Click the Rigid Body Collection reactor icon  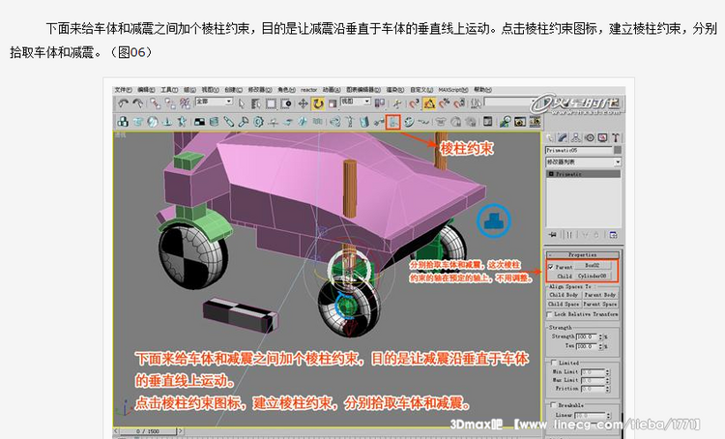pyautogui.click(x=123, y=122)
